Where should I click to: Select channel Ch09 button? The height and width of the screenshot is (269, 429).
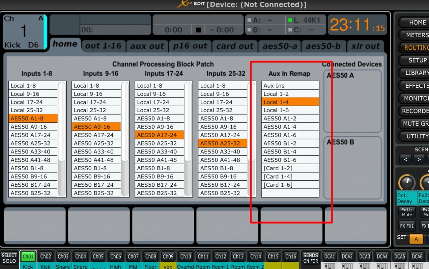click(x=168, y=257)
